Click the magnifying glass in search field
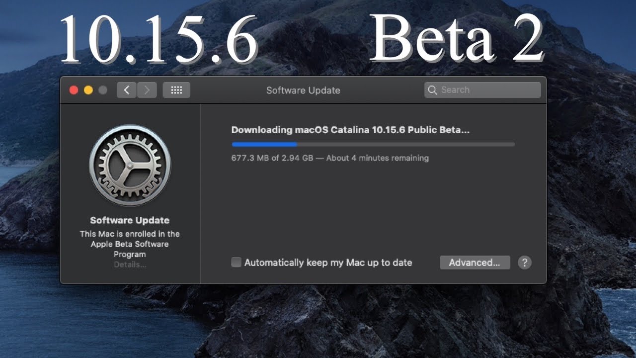 (x=432, y=90)
